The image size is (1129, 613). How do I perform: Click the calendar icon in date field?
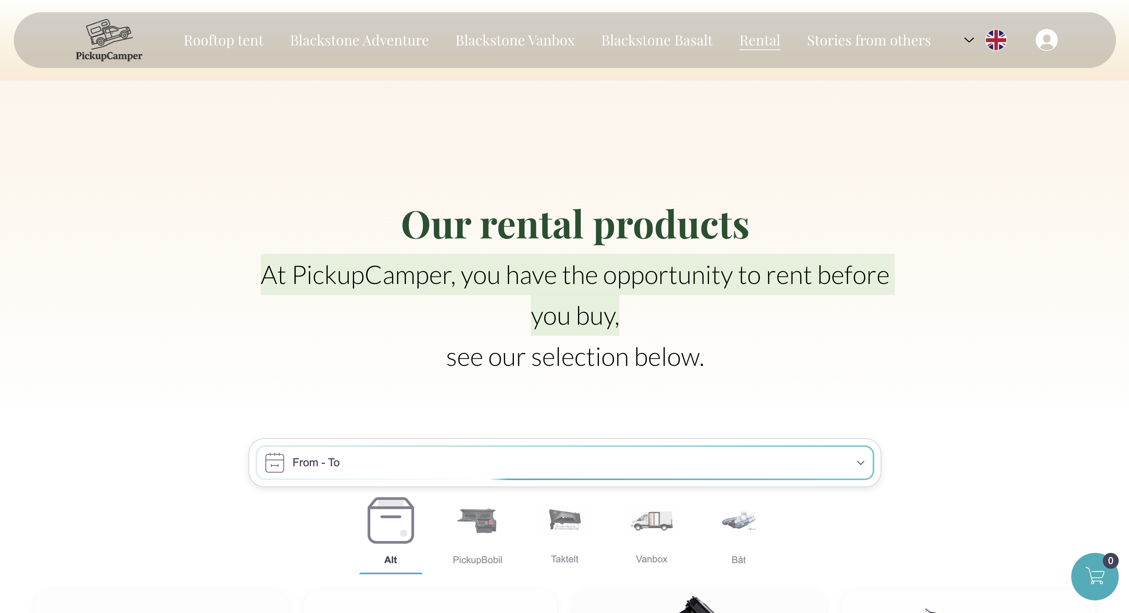pos(275,462)
